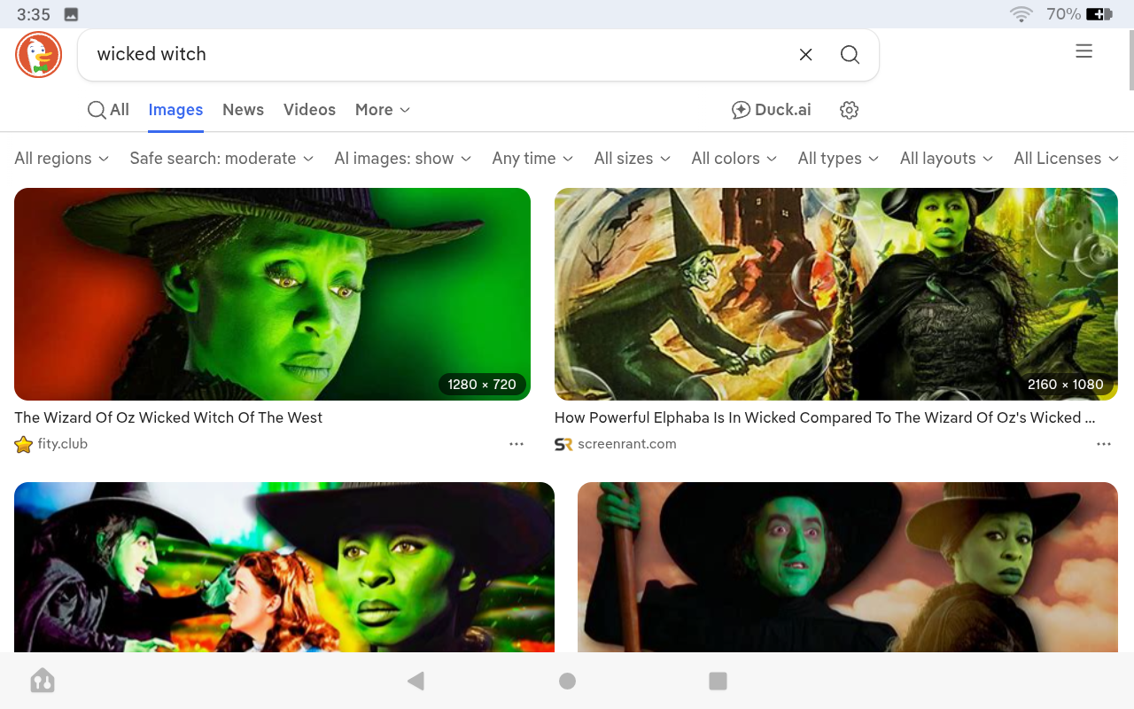Open search settings gear icon
This screenshot has height=709, width=1134.
point(849,110)
